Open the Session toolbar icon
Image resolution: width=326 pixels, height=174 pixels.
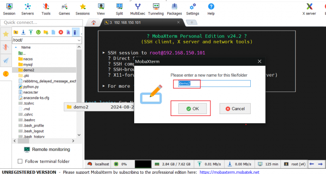pyautogui.click(x=9, y=10)
